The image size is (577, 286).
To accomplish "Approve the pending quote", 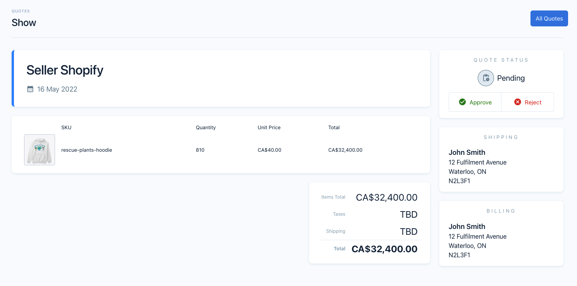I will (x=475, y=102).
